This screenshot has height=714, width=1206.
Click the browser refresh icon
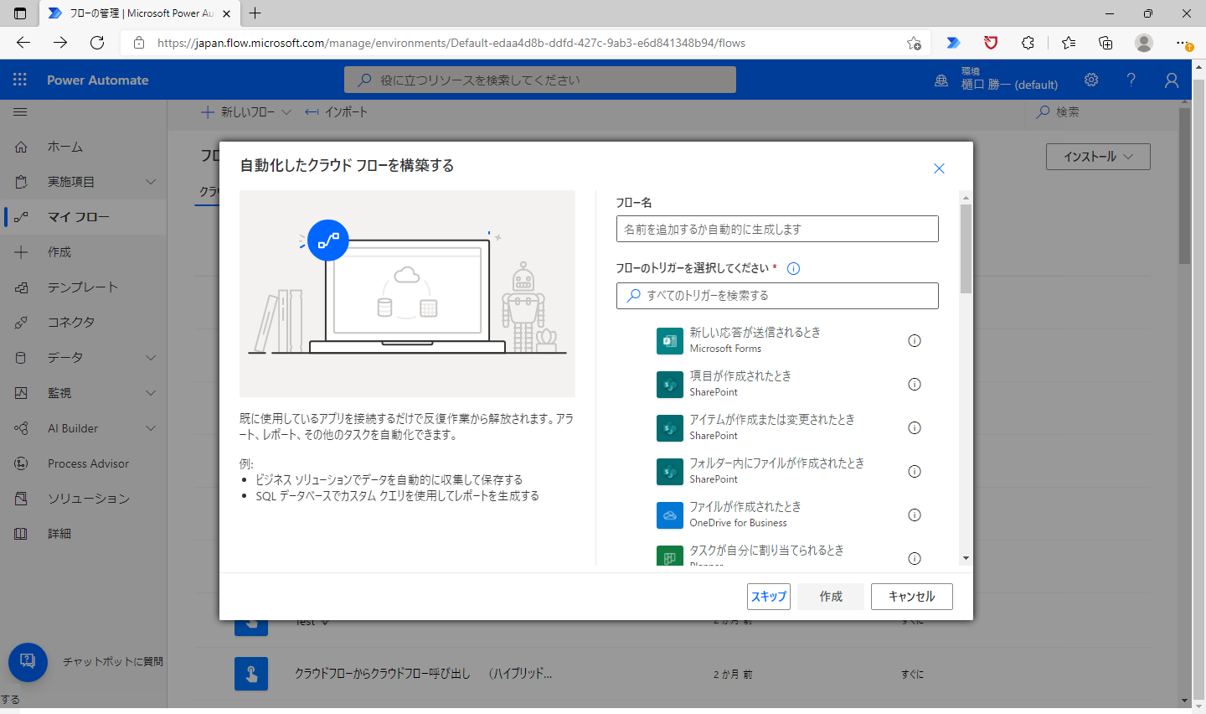[97, 43]
